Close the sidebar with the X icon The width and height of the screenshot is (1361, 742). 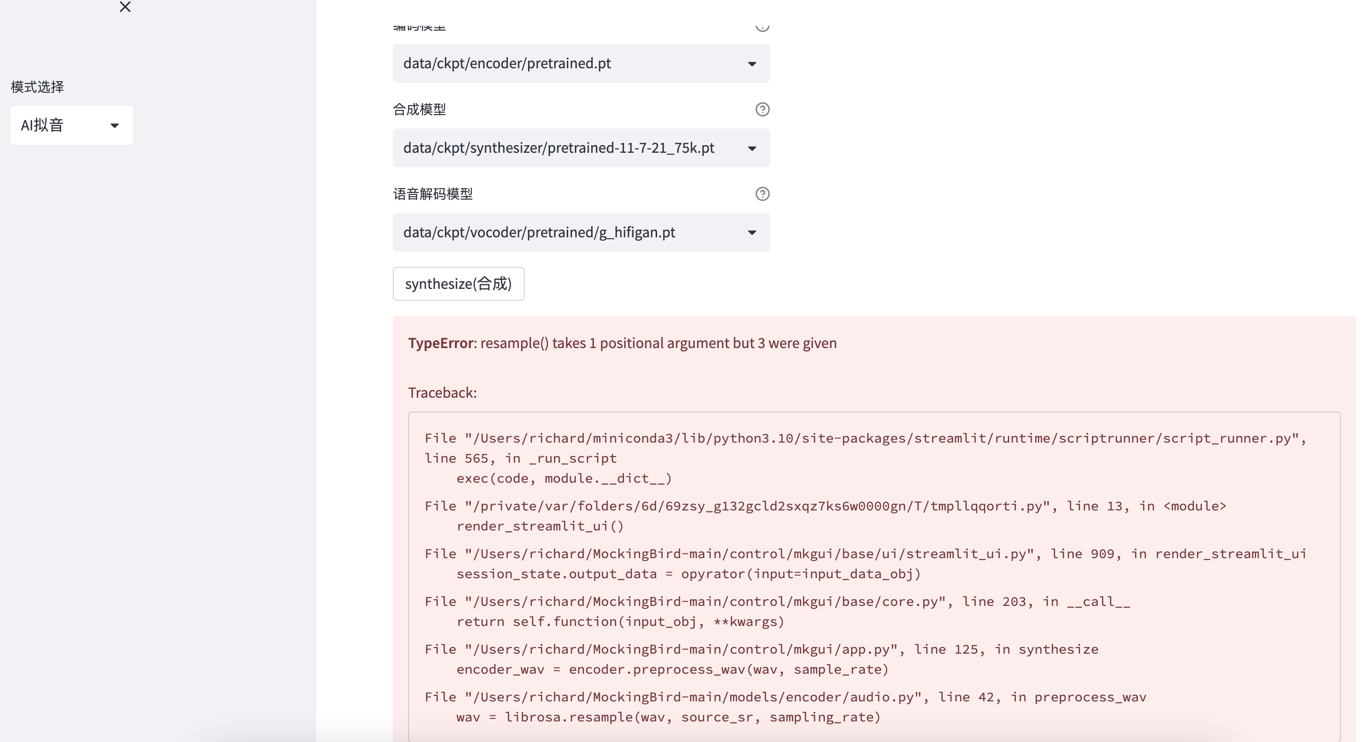coord(125,7)
